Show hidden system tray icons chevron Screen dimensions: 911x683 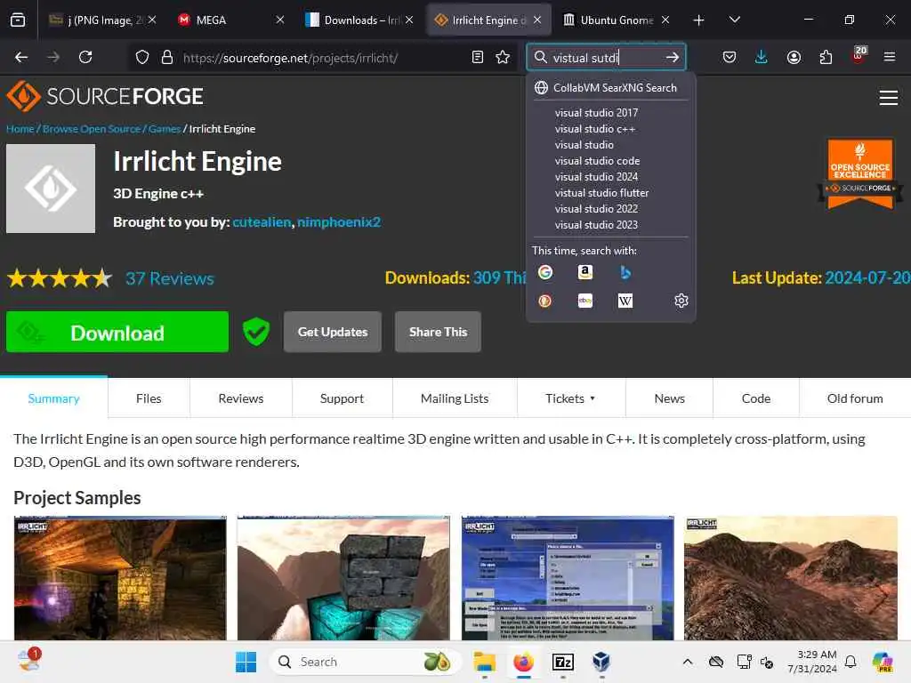click(x=688, y=662)
